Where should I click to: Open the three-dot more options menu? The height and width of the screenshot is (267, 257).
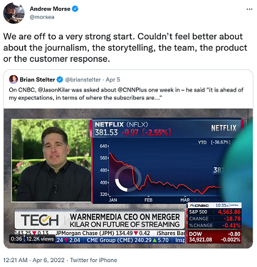[249, 9]
